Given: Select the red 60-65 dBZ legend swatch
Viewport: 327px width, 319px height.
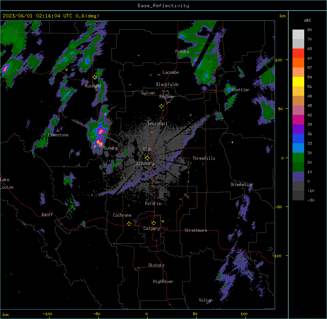Looking at the screenshot, I should point(298,53).
